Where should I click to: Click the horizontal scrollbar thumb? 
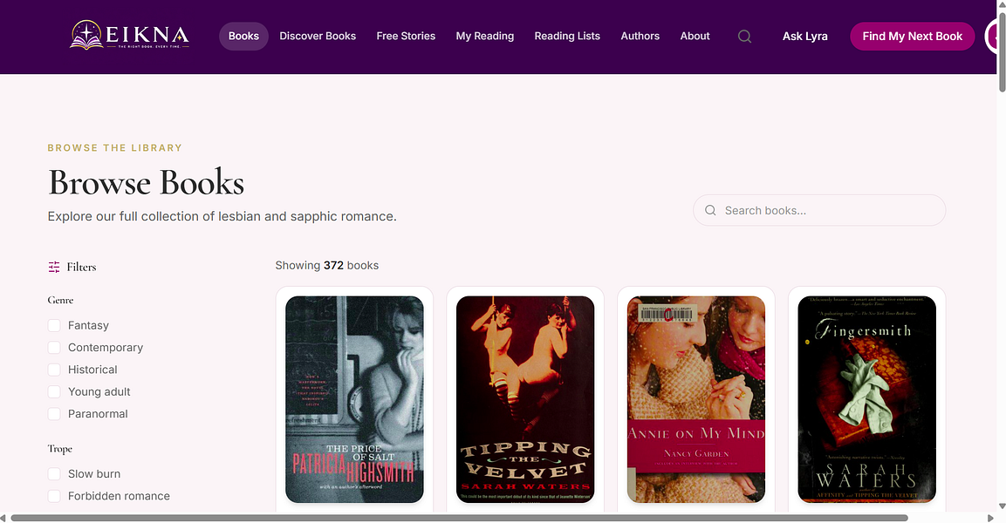459,518
